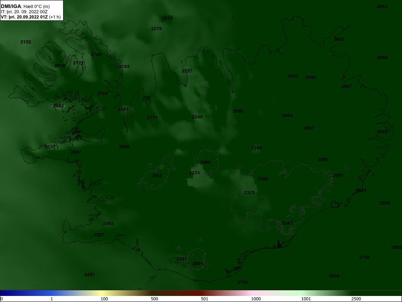Click the 2771 height value
Viewport: 402px width, 302px height.
pos(152,118)
